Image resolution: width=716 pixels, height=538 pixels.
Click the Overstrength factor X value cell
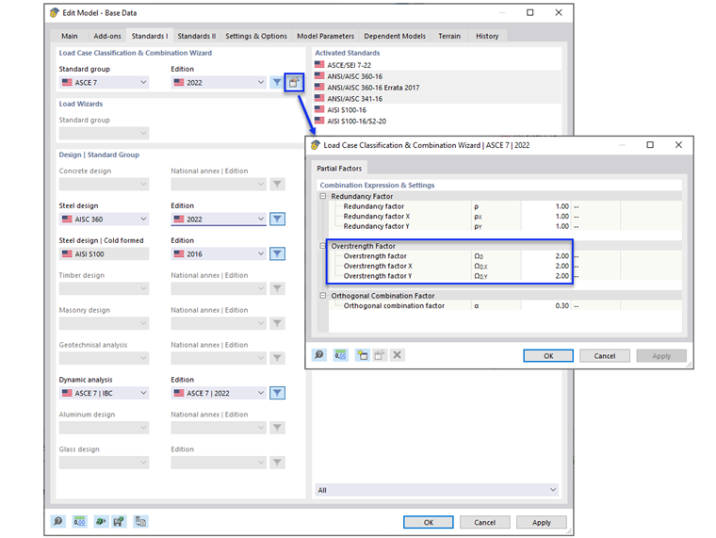[x=546, y=267]
